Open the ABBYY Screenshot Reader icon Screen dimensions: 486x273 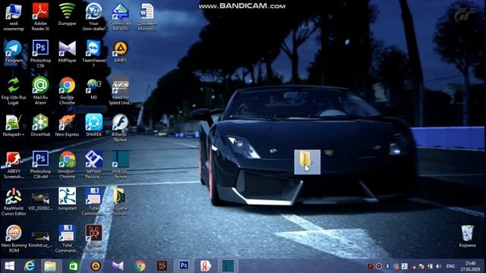pyautogui.click(x=14, y=165)
